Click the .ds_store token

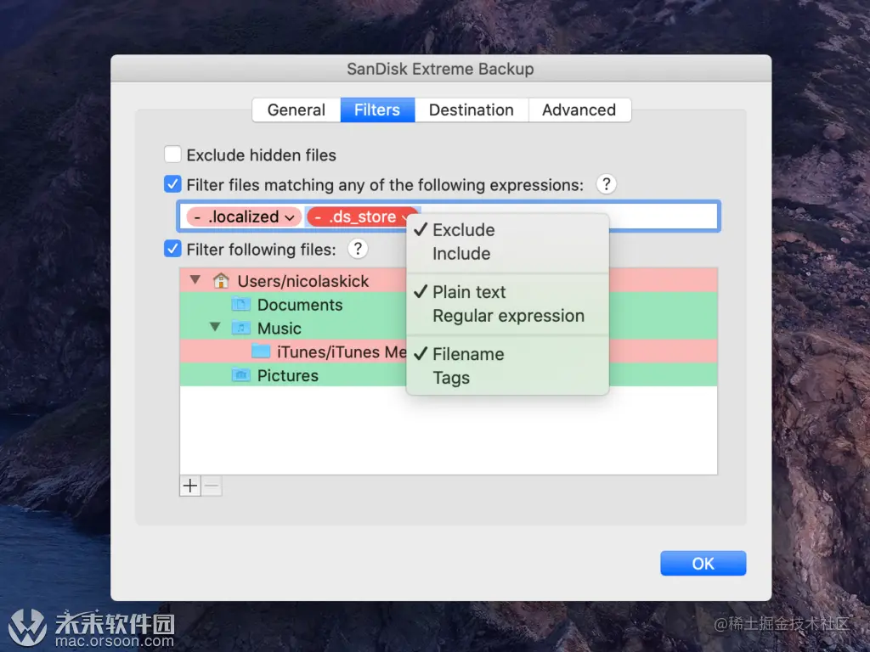click(x=362, y=216)
